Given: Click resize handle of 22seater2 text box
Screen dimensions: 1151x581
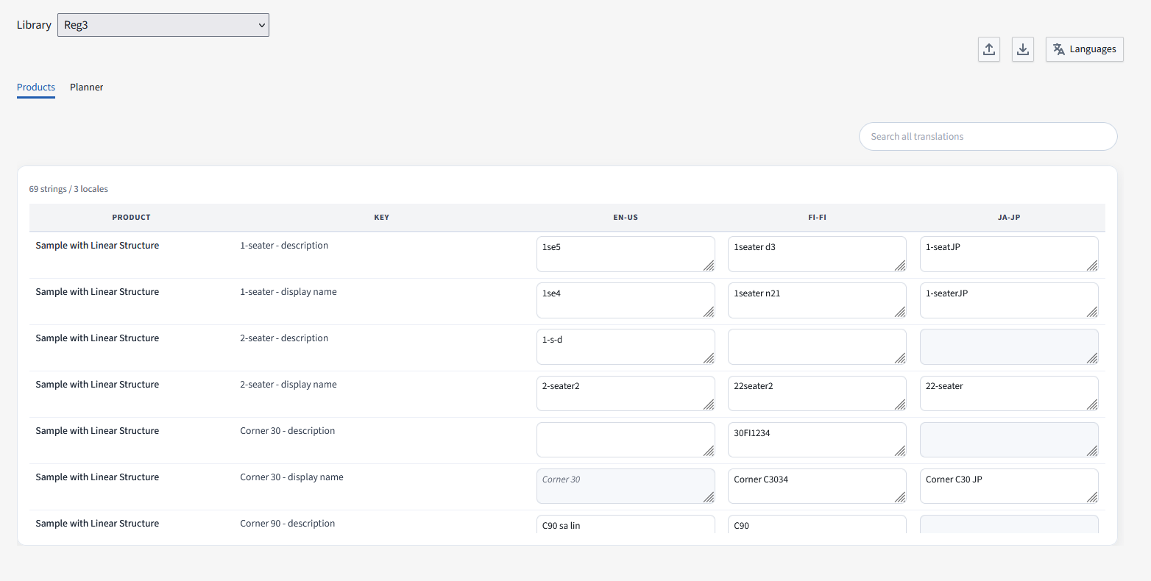Looking at the screenshot, I should click(900, 404).
